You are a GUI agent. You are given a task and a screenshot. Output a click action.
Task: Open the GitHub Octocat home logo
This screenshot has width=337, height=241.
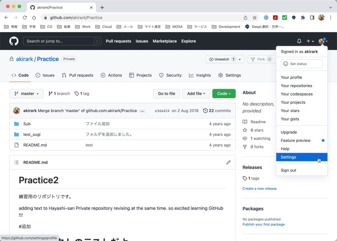pyautogui.click(x=14, y=41)
